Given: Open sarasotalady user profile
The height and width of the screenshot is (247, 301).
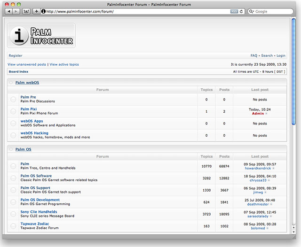Looking at the screenshot, I should click(258, 216).
